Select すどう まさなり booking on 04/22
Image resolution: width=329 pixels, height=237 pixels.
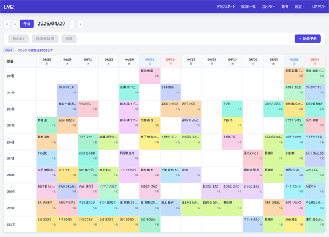coord(88,207)
